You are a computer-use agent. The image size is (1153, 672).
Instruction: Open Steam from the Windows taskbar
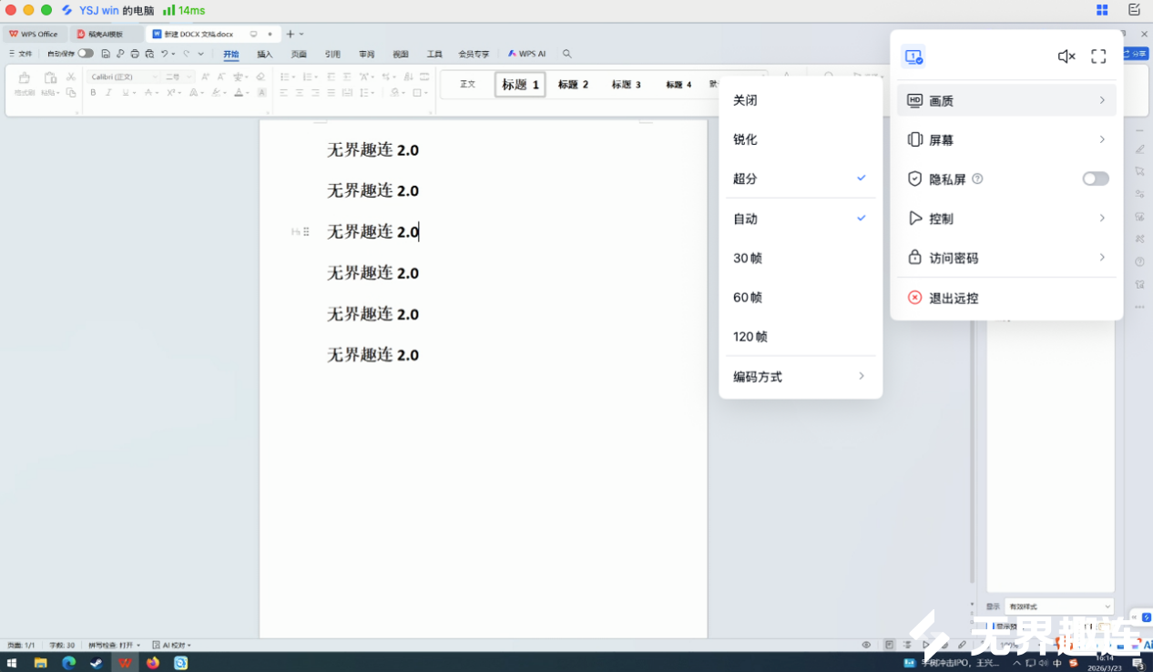click(x=96, y=663)
